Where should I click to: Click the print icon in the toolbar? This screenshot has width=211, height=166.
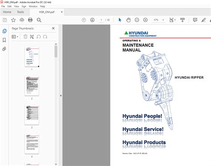(30, 20)
